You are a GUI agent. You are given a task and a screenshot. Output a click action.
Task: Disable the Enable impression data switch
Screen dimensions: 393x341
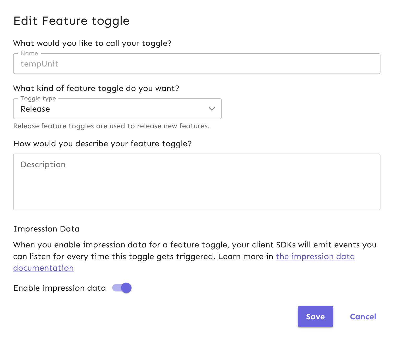(122, 288)
